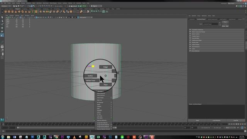
Task: Toggle snap to points
Action: 45,6
